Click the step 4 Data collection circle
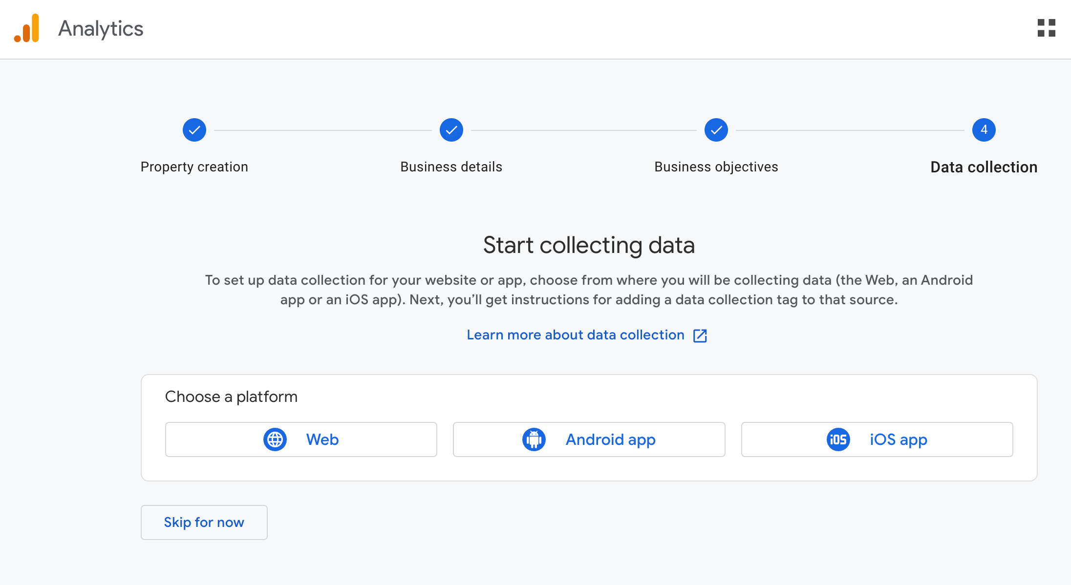This screenshot has height=585, width=1071. [x=984, y=130]
